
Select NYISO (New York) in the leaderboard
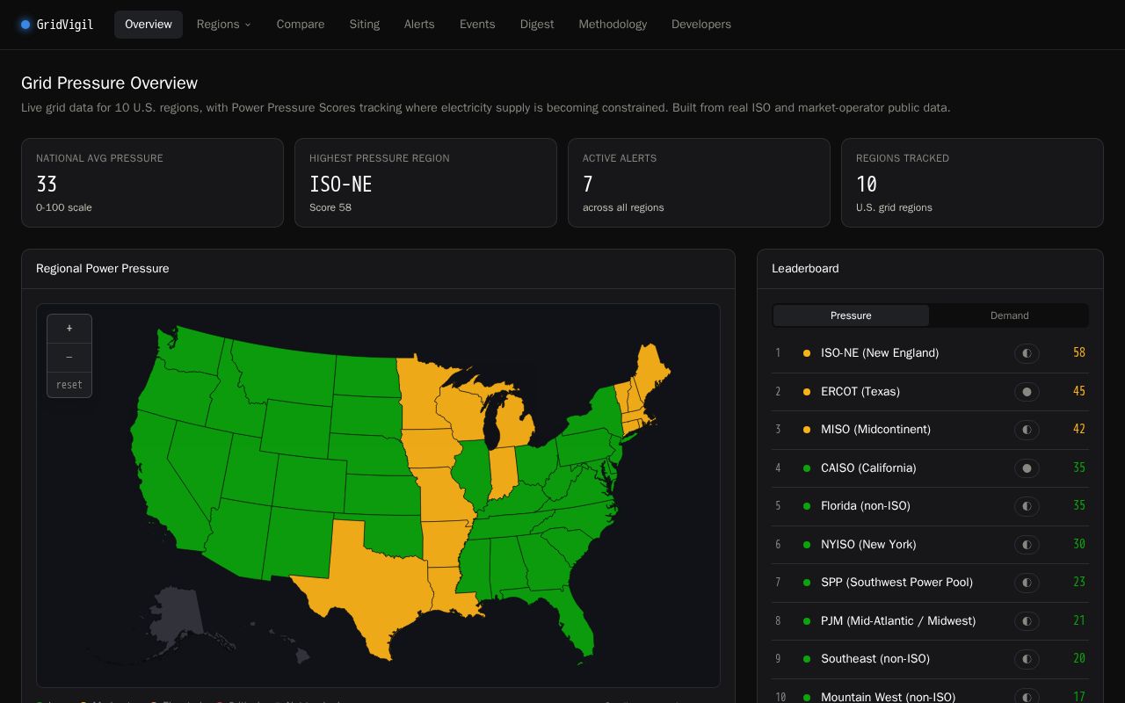point(930,545)
